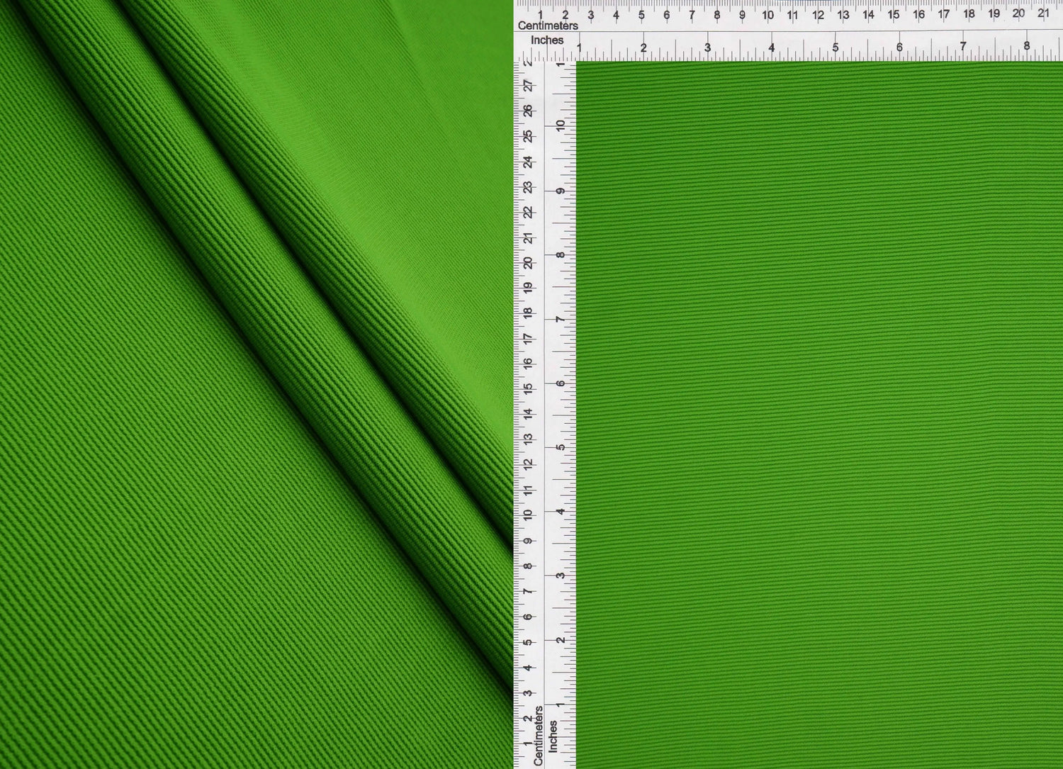Click the 2 inch mark on top ruler
This screenshot has width=1063, height=769.
click(643, 47)
